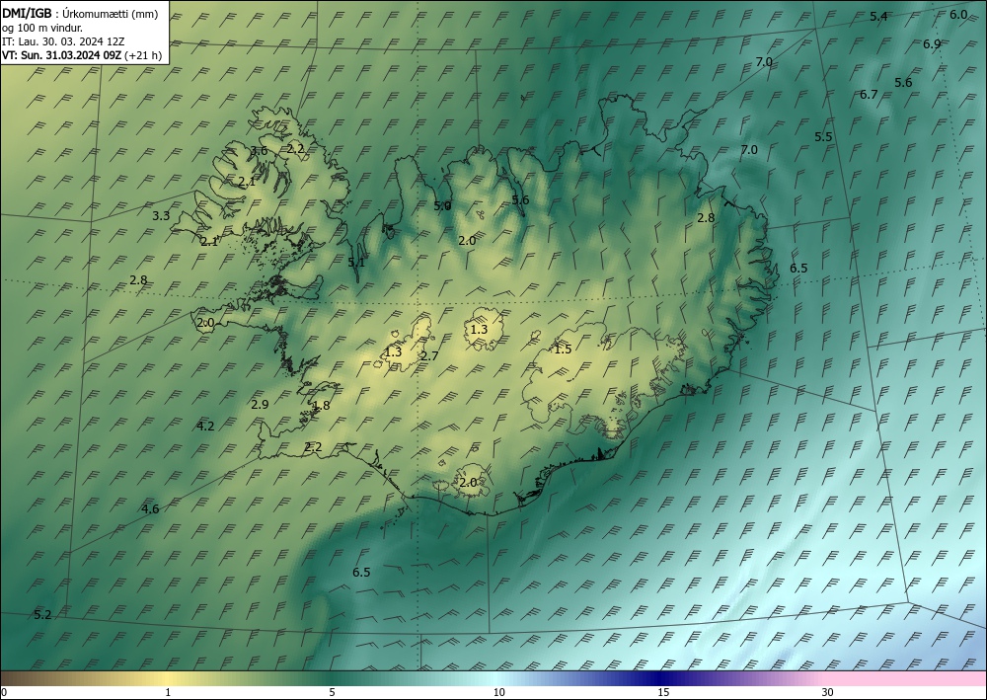Click the subtitle "og 100 m vindur."
Screen dimensions: 987x700
tap(42, 28)
